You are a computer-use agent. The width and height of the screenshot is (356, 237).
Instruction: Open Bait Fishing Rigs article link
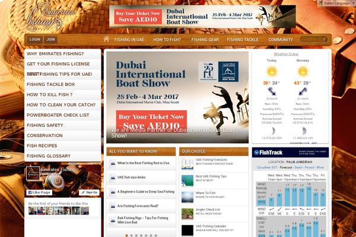click(x=142, y=220)
